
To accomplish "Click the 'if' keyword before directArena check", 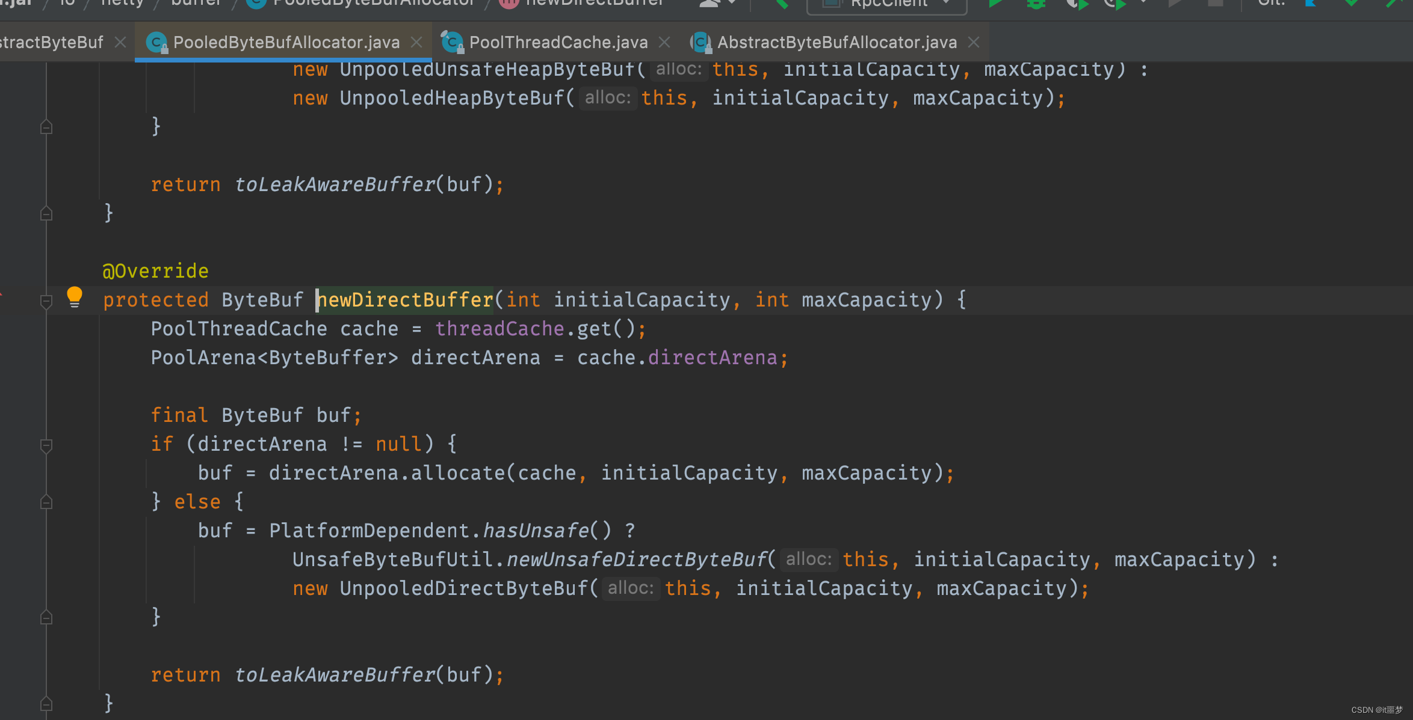I will tap(162, 444).
